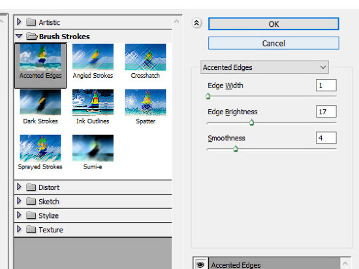Image resolution: width=359 pixels, height=269 pixels.
Task: Click the Artistic folder icon
Action: [x=31, y=22]
